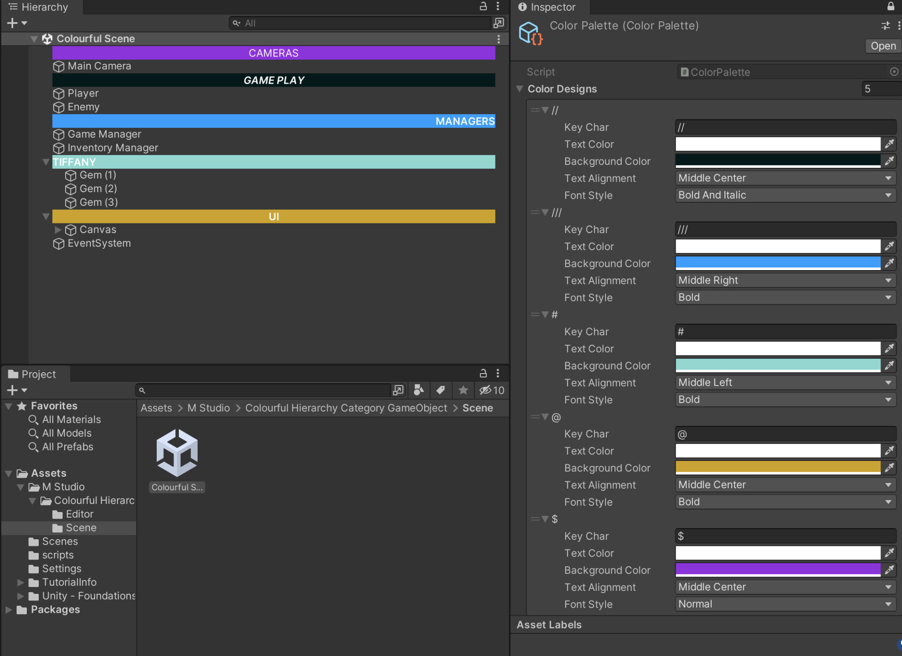The width and height of the screenshot is (902, 656).
Task: Click the presets icon in the Inspector header
Action: (886, 25)
